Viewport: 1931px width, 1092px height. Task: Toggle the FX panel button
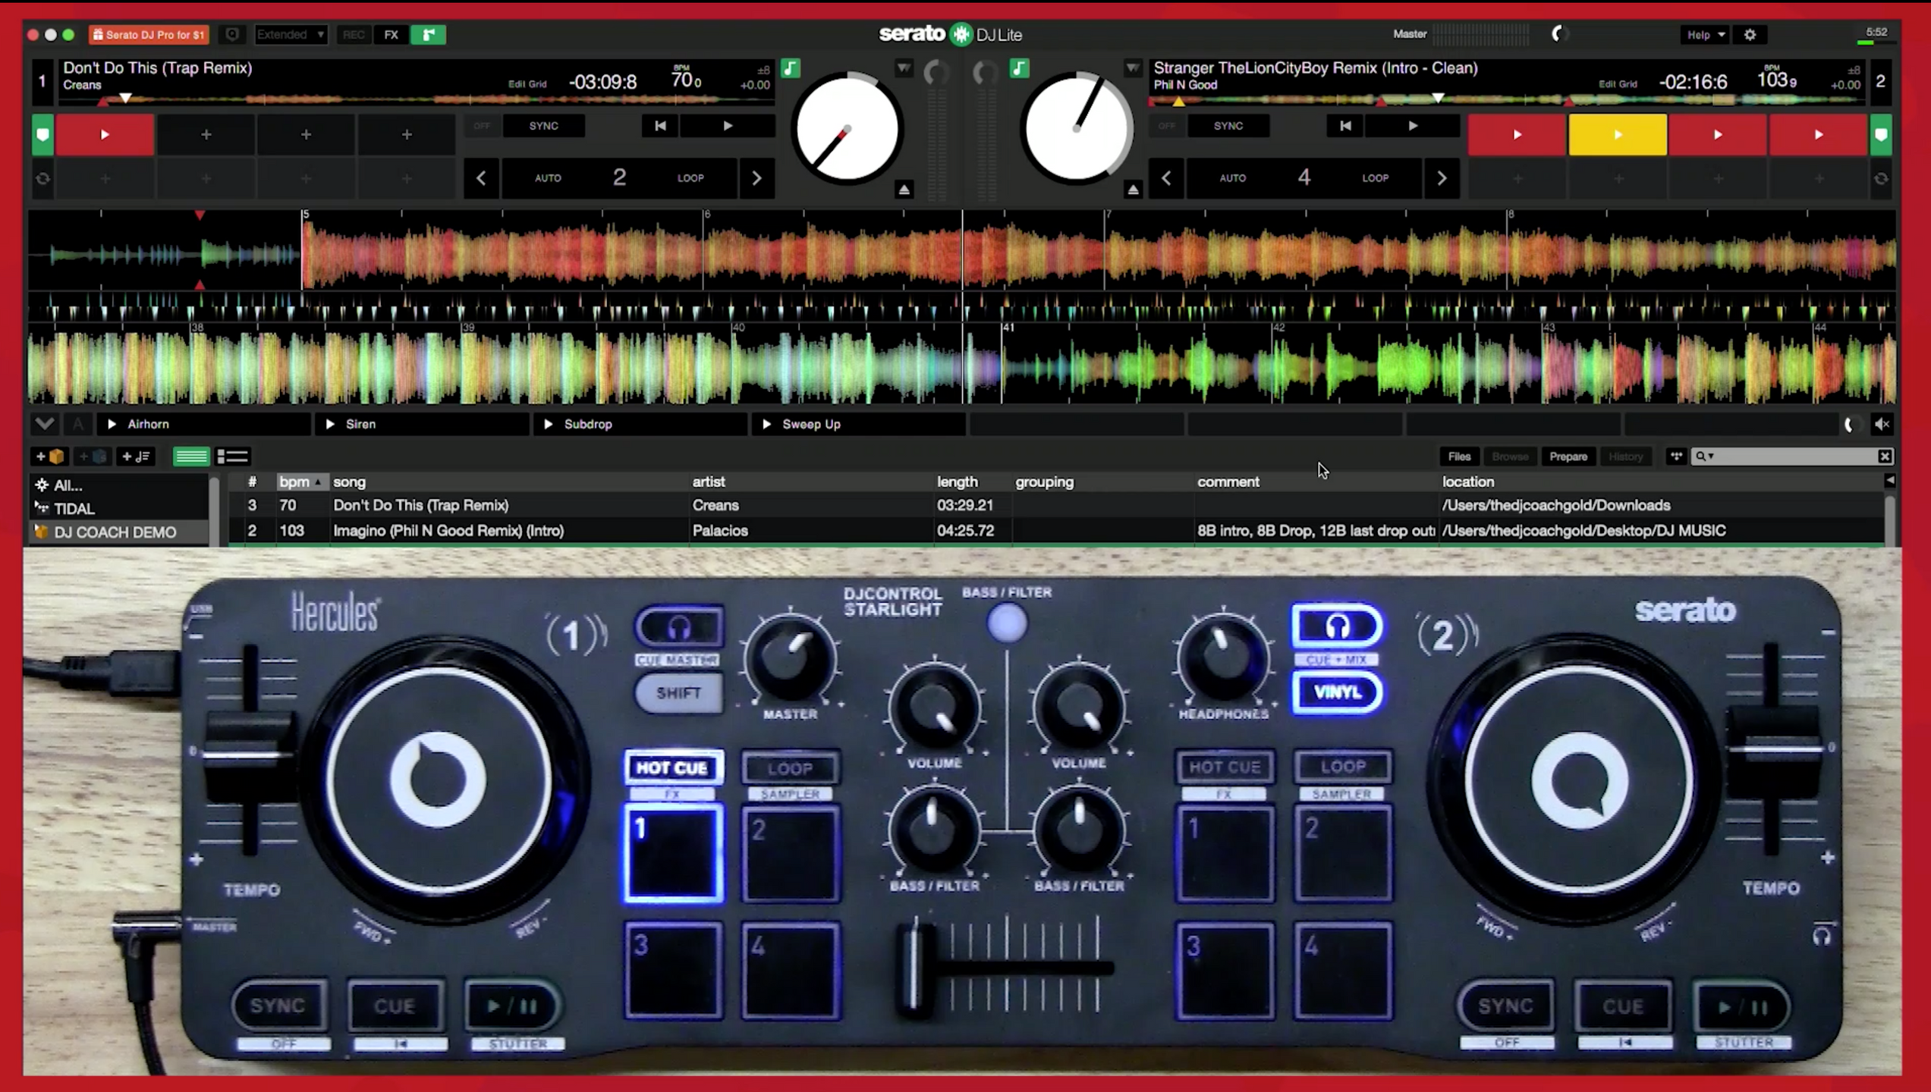[x=391, y=35]
